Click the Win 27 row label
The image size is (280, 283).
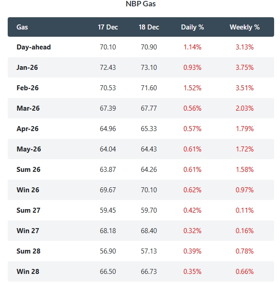(x=28, y=231)
